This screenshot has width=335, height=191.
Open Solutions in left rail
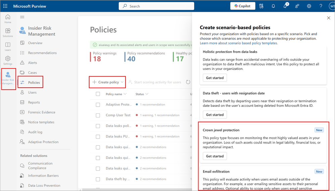click(8, 33)
